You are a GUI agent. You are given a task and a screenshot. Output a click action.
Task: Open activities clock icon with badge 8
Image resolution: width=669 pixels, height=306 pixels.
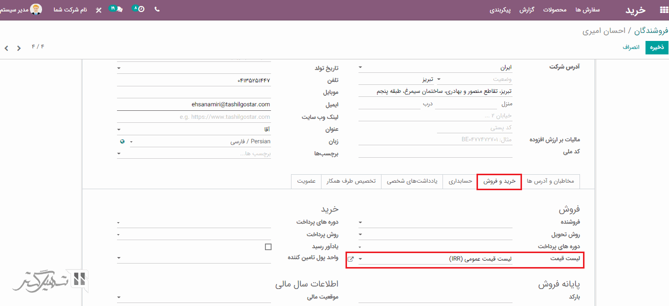(x=140, y=9)
